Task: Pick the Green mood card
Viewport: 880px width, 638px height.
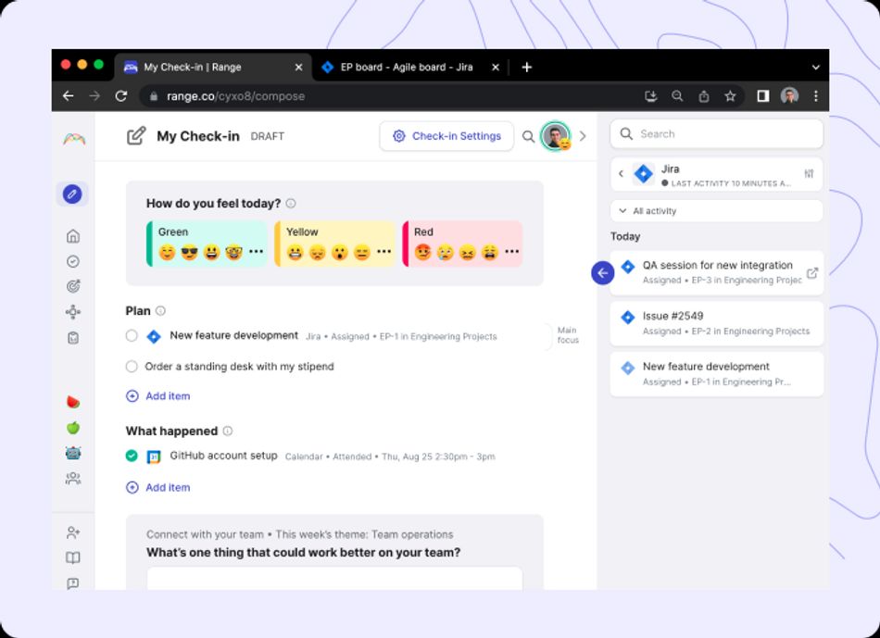Action: [207, 244]
